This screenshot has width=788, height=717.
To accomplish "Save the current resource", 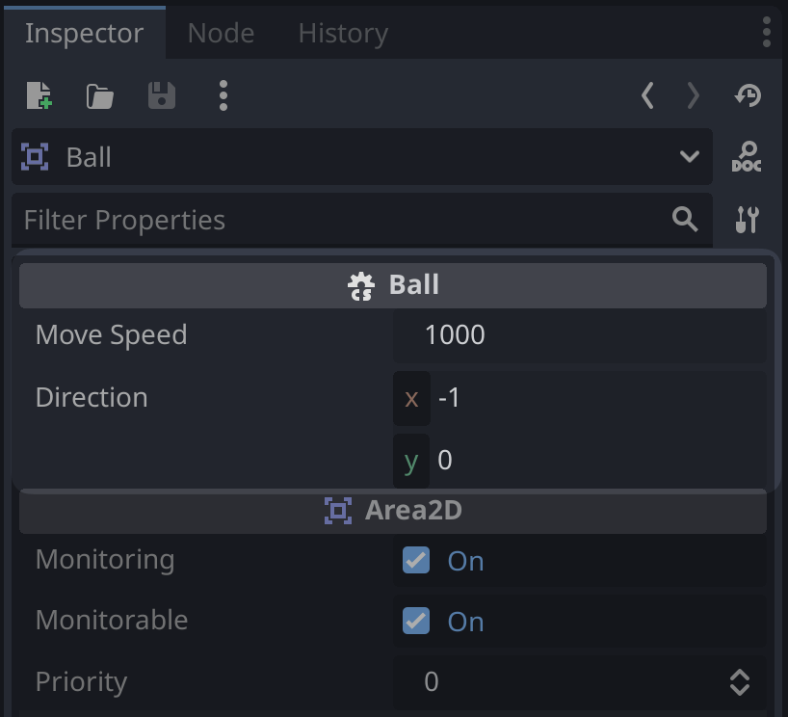I will (x=161, y=95).
